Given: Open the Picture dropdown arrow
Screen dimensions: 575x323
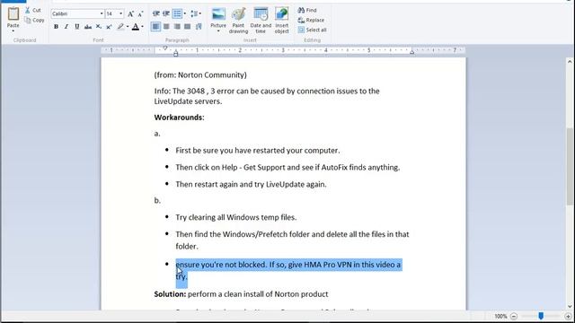Looking at the screenshot, I should (218, 31).
